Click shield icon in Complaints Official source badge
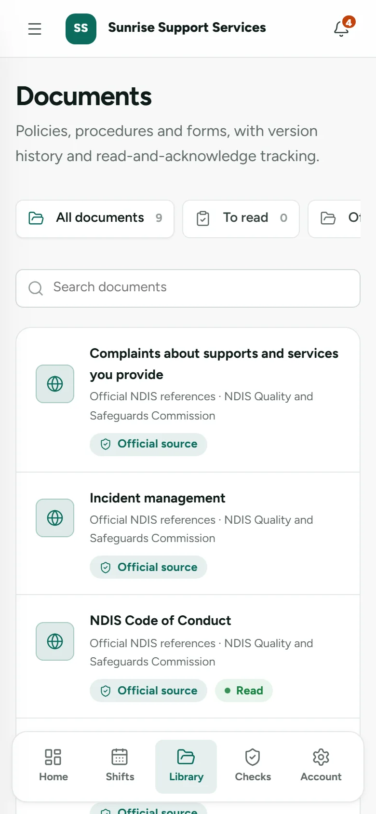This screenshot has width=376, height=814. pos(106,444)
